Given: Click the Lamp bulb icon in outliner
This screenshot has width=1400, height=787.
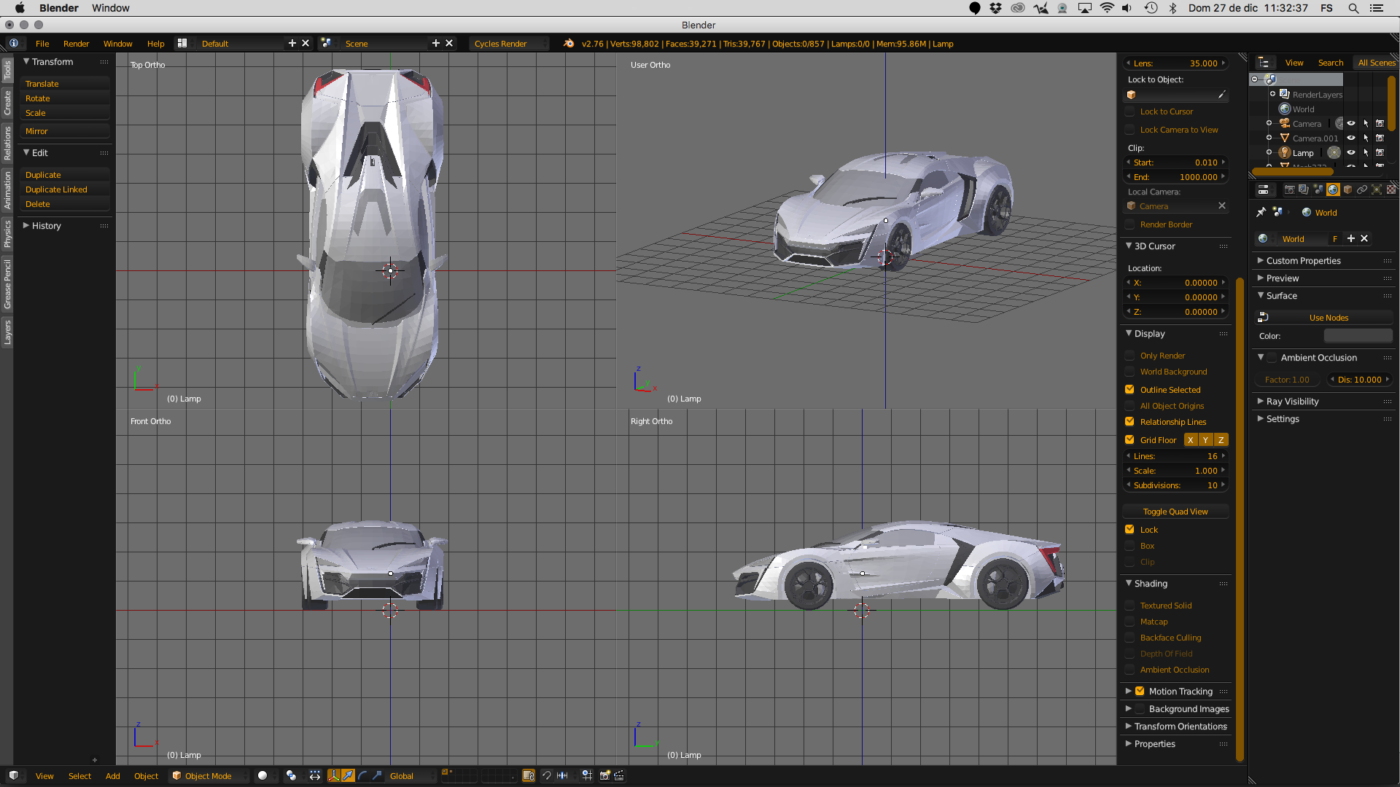Looking at the screenshot, I should pyautogui.click(x=1285, y=153).
